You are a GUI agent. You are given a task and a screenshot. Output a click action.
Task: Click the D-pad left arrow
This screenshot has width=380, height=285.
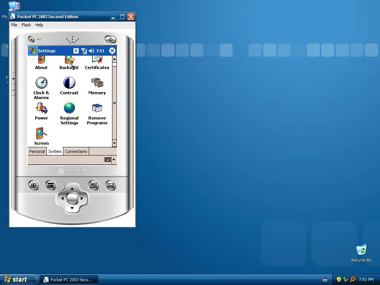coord(62,198)
